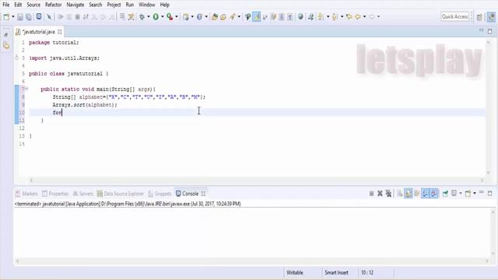Click the Open Task icon
This screenshot has width=498, height=280.
[223, 17]
